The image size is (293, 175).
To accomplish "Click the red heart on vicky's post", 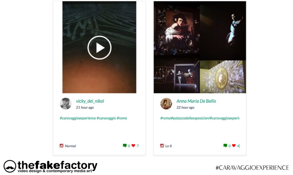I will [133, 146].
